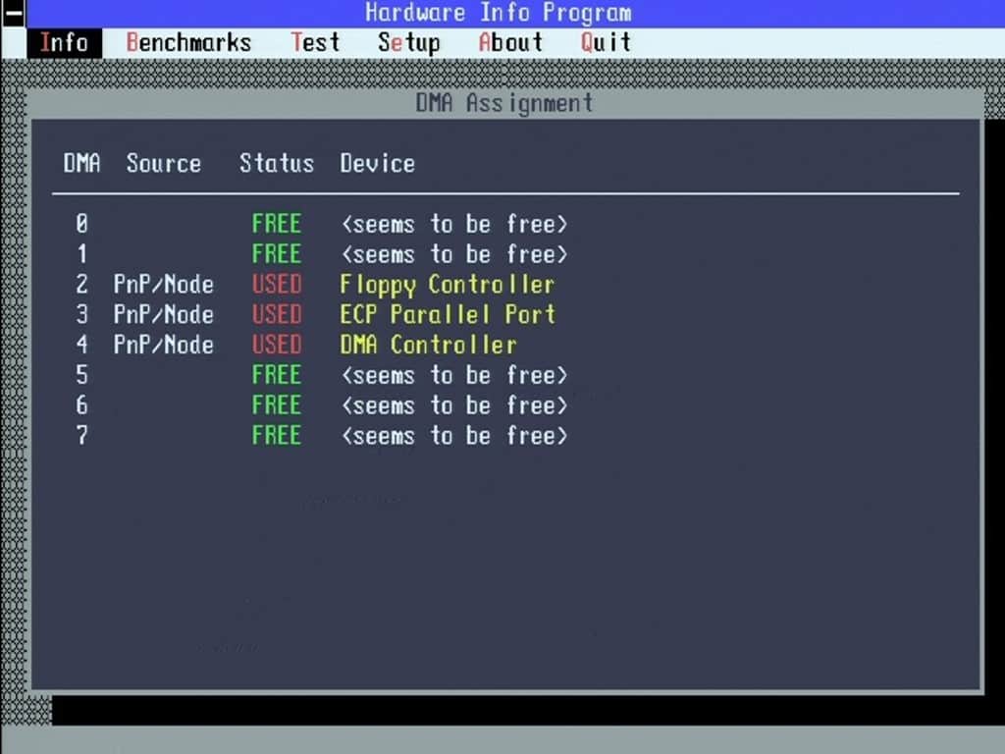Open the Setup menu
1005x754 pixels.
[x=409, y=43]
